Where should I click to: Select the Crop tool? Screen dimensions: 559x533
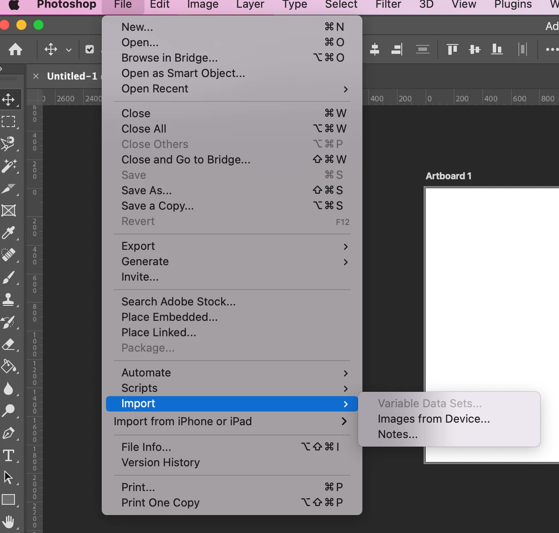click(9, 189)
